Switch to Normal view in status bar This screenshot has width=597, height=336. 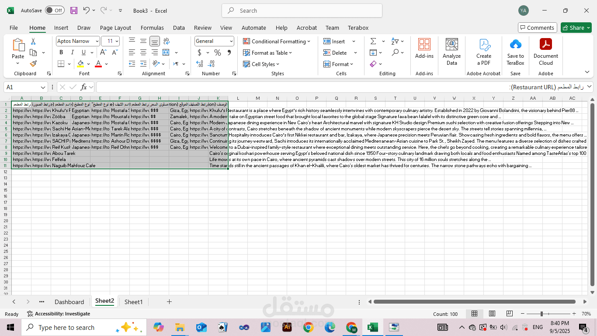[474, 314]
